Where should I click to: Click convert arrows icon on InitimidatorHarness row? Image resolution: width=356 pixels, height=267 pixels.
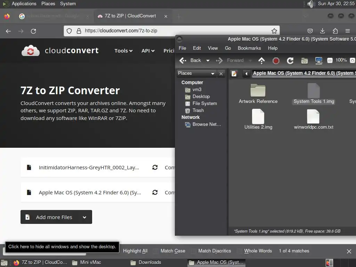tap(155, 168)
